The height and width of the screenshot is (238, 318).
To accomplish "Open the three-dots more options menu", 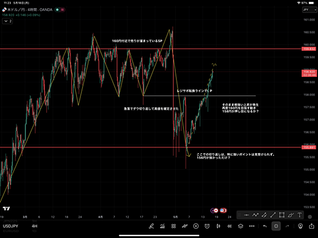I will click(252, 226).
